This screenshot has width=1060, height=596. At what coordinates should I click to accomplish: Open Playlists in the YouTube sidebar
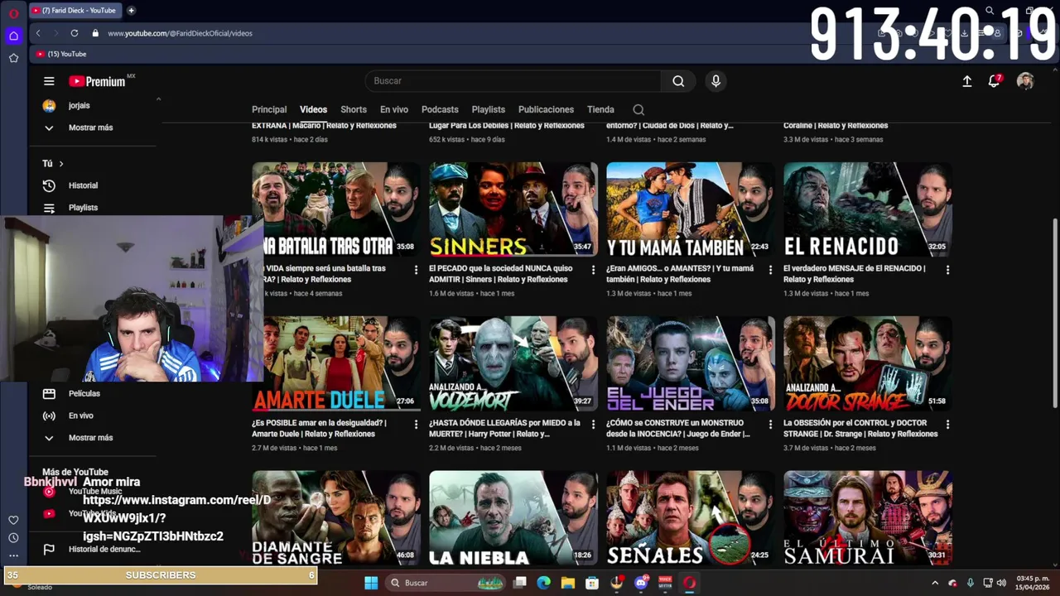tap(83, 208)
